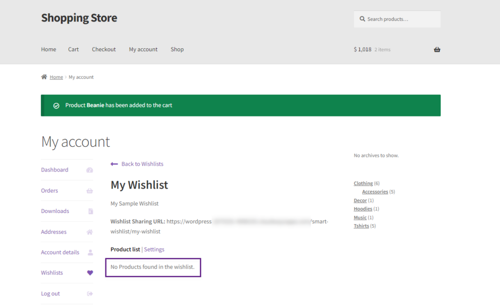Click the '2 items' cart count
The image size is (500, 308).
click(382, 50)
